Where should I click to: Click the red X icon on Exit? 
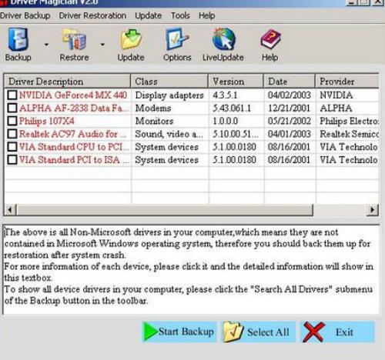pos(313,332)
